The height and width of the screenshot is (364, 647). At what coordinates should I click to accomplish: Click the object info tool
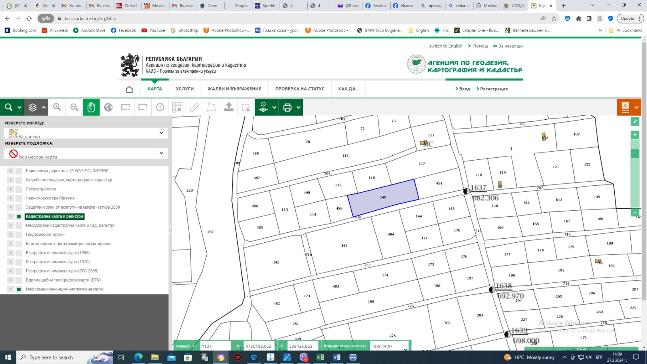pyautogui.click(x=159, y=107)
